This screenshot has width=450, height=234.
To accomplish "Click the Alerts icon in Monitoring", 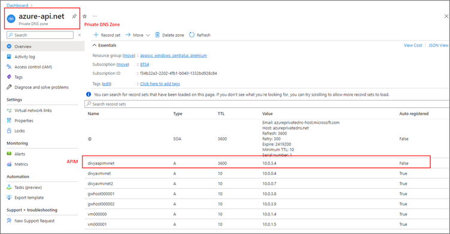I will [9, 154].
